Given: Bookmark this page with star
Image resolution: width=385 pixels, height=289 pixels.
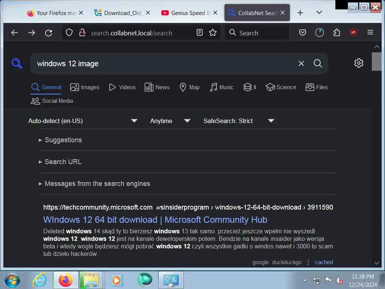Looking at the screenshot, I should (213, 32).
